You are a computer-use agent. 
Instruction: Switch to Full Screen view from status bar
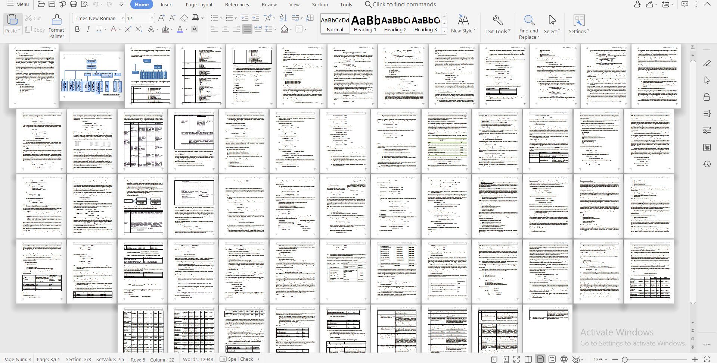pos(516,359)
